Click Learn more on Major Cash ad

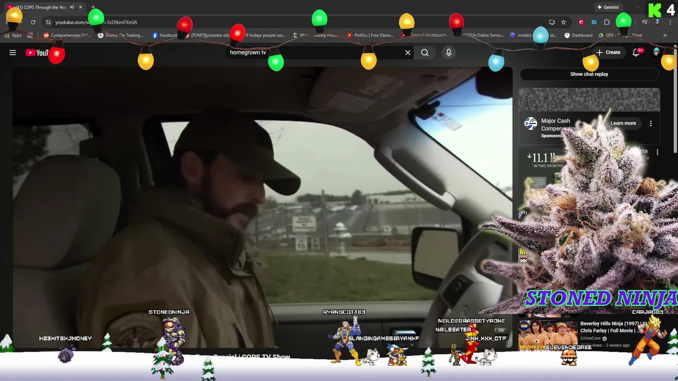point(623,123)
